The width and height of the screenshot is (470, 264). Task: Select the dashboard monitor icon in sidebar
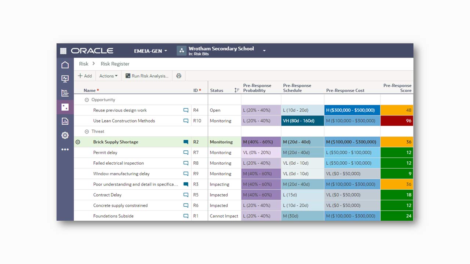(65, 78)
